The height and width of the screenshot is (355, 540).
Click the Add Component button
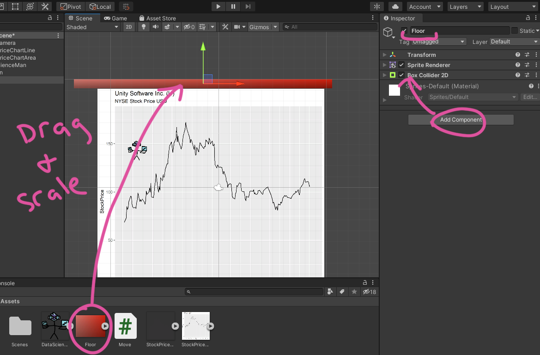pos(461,120)
